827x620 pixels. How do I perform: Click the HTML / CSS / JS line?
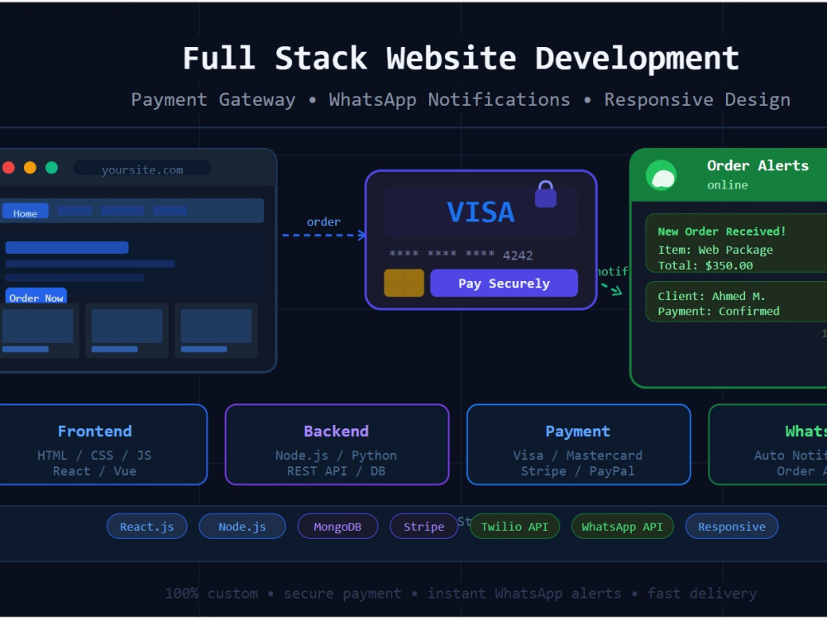(x=94, y=455)
